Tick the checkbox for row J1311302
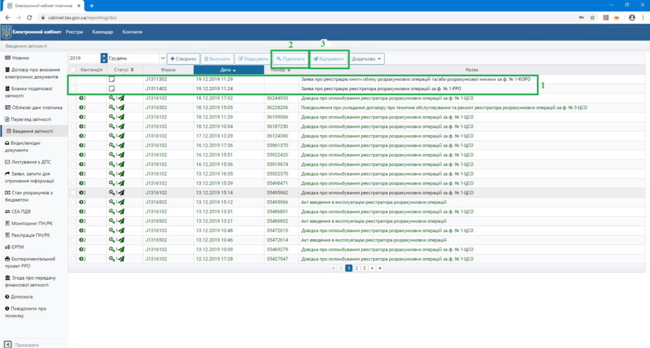 click(73, 79)
